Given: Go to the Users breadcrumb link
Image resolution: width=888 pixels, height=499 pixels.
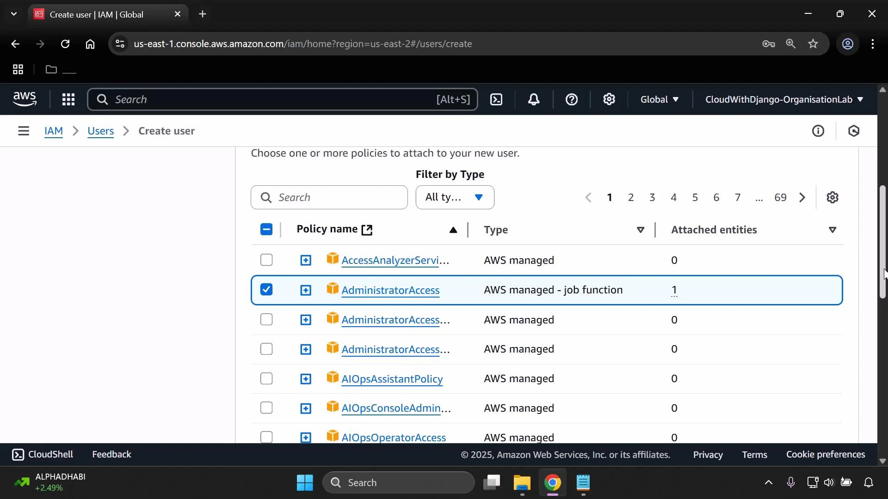Looking at the screenshot, I should 101,131.
